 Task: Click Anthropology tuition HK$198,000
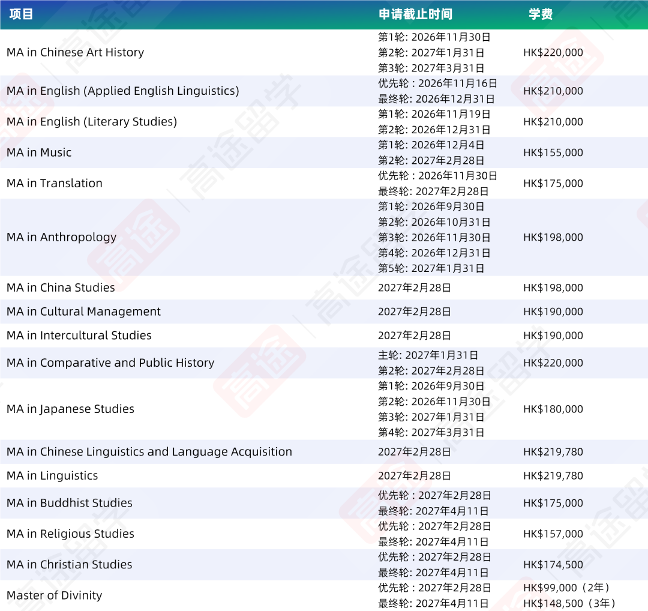click(x=553, y=237)
